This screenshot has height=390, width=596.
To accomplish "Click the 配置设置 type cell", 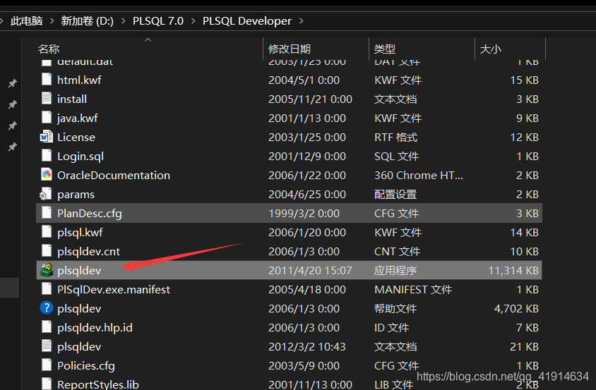I will pyautogui.click(x=395, y=195).
